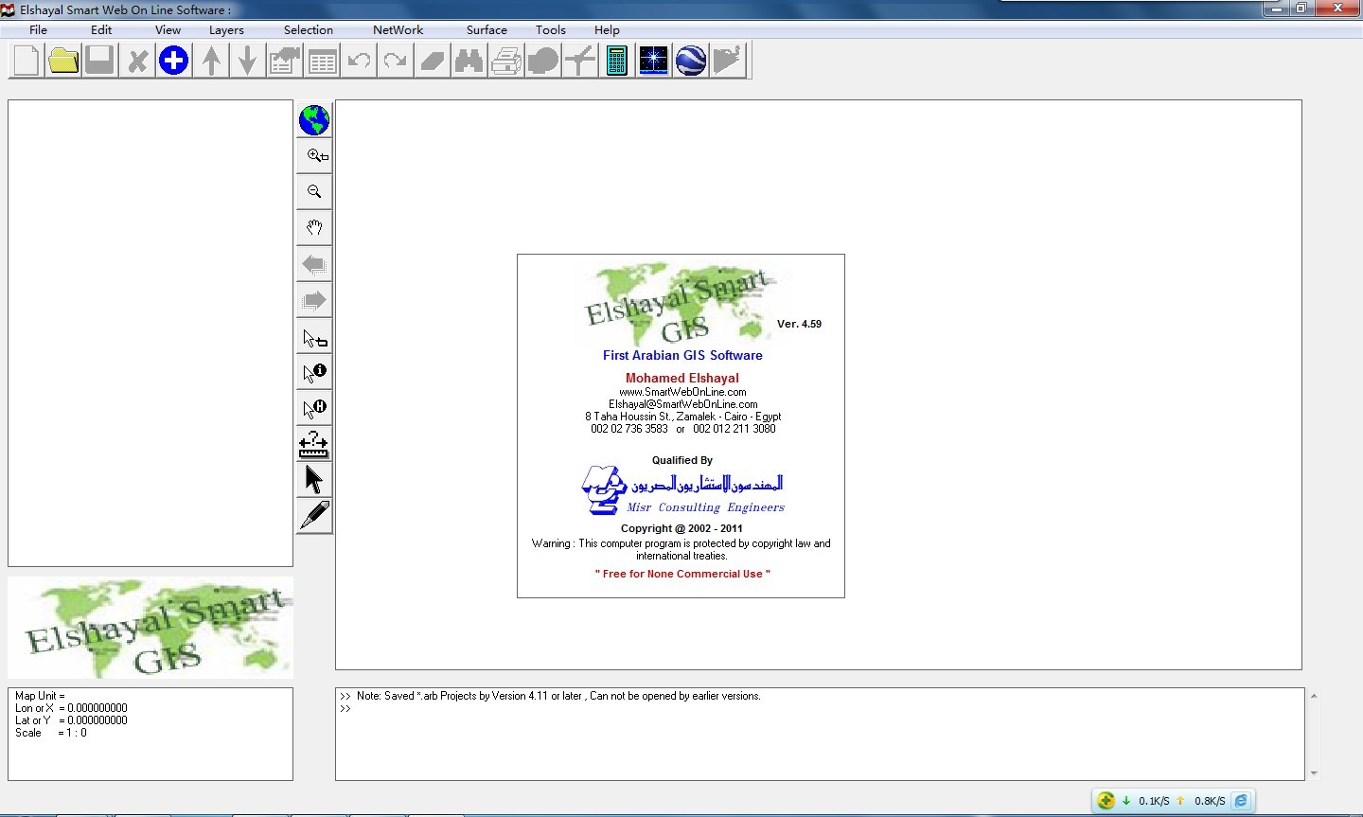Viewport: 1363px width, 817px height.
Task: Click the New project blank page icon
Action: [27, 62]
